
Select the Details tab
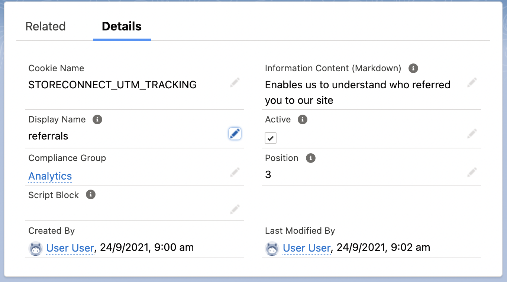pos(122,26)
